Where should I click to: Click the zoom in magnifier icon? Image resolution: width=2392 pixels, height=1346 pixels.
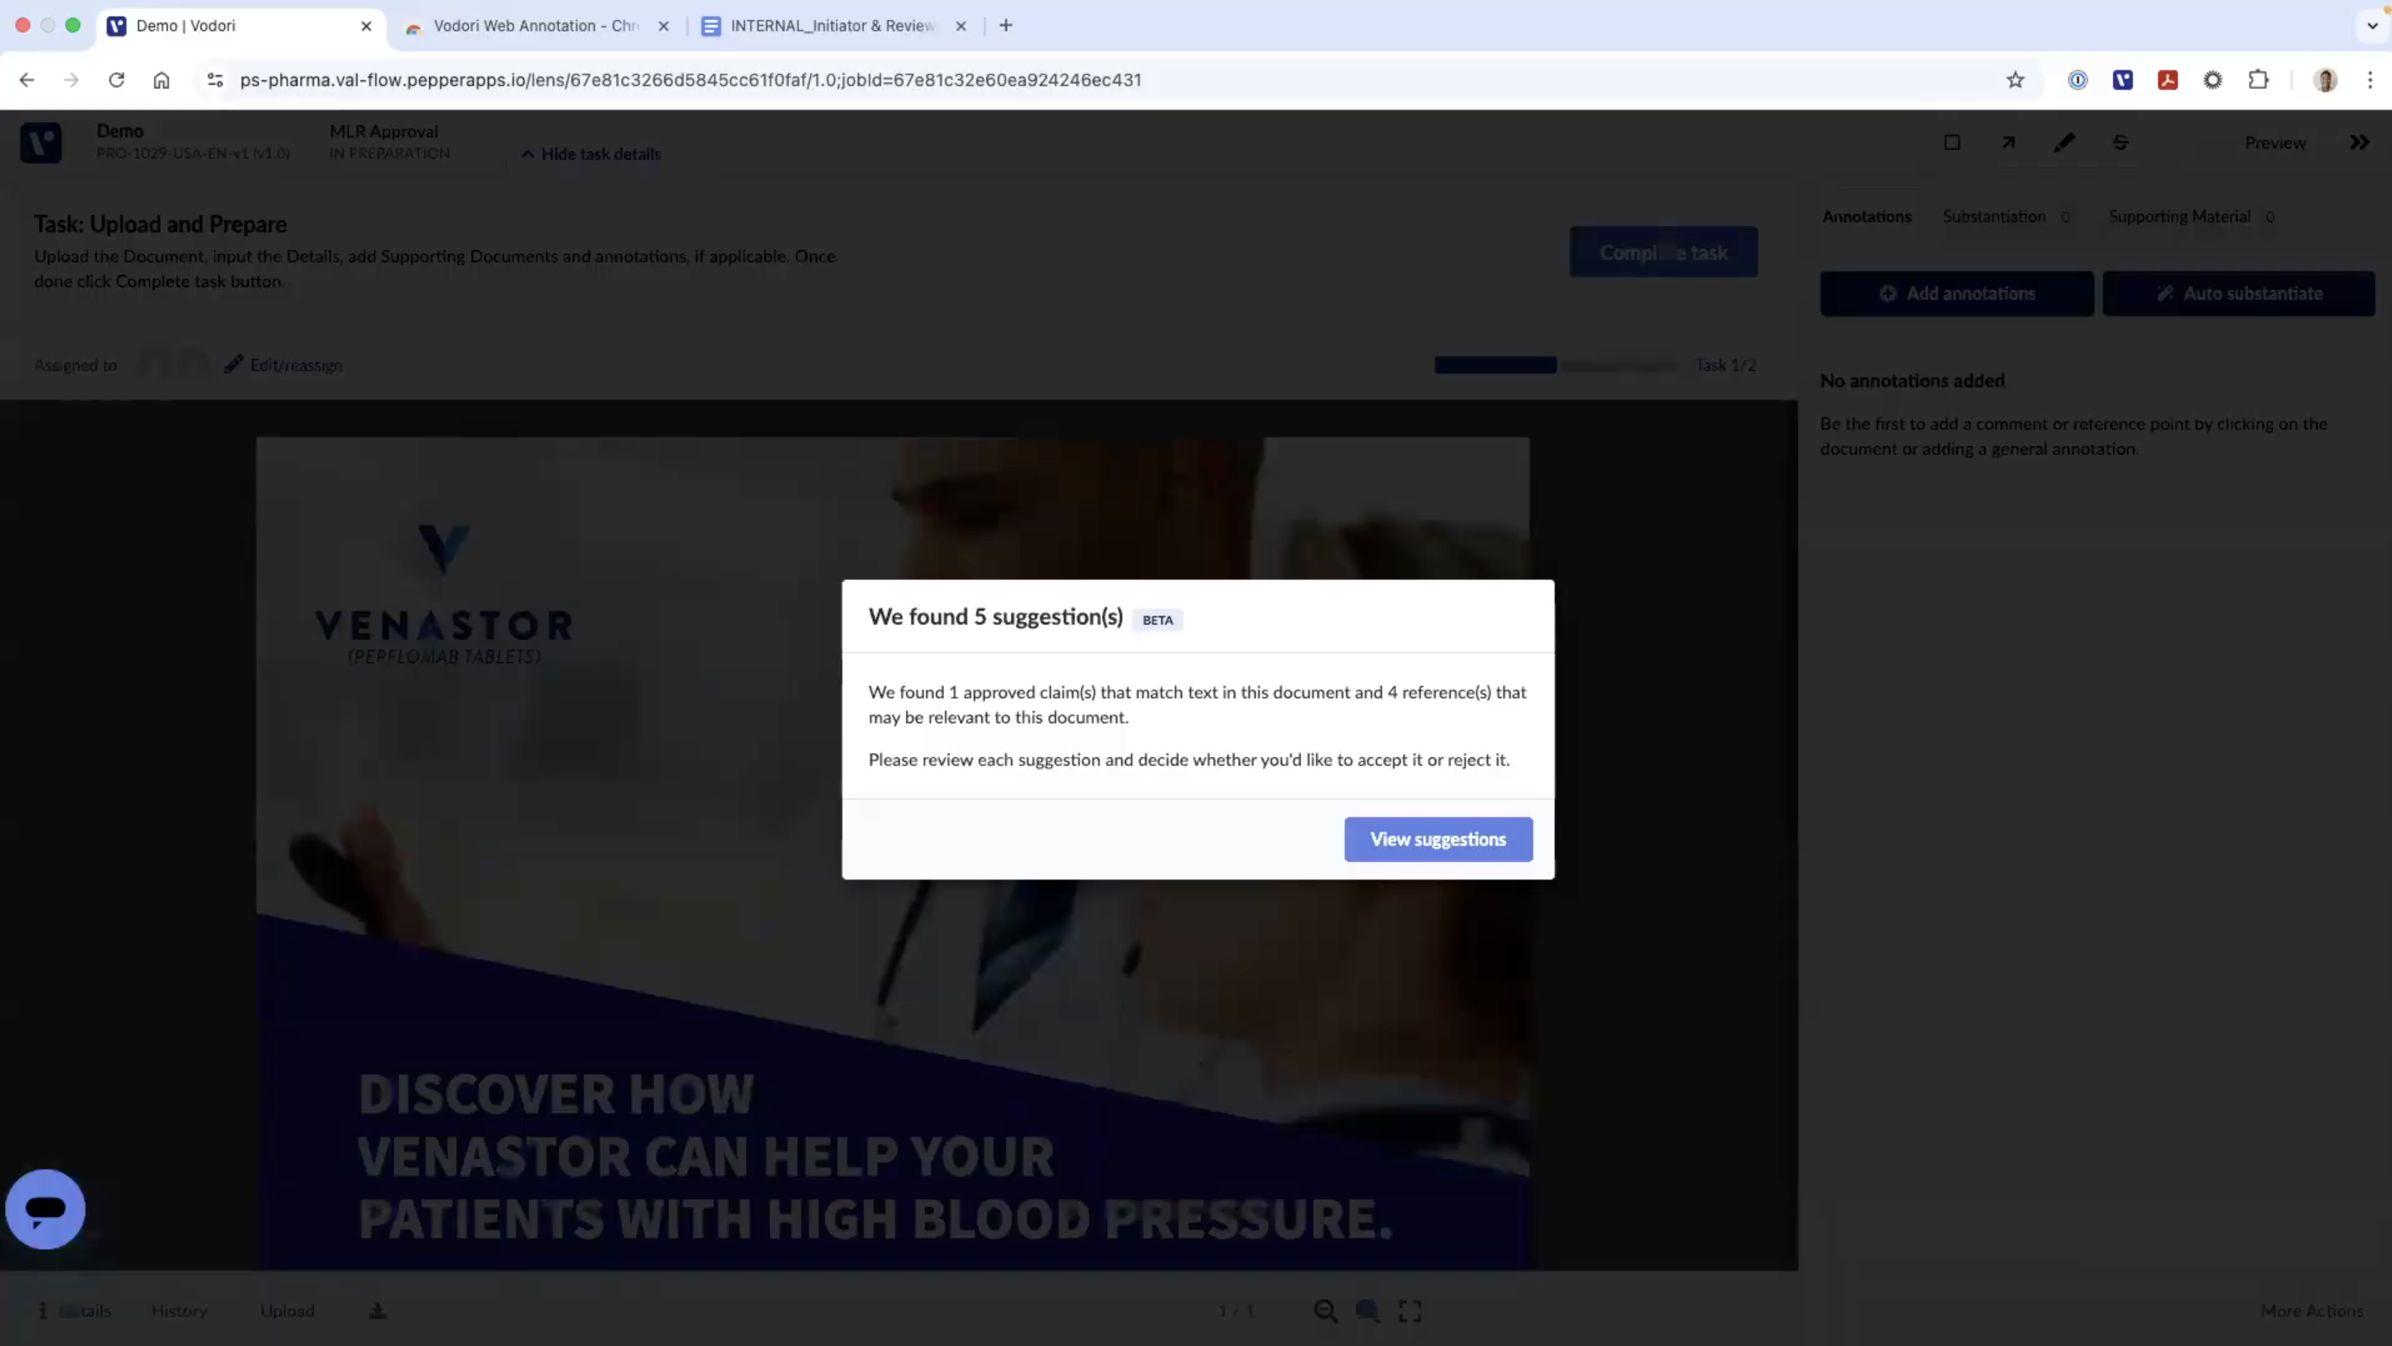[x=1367, y=1311]
